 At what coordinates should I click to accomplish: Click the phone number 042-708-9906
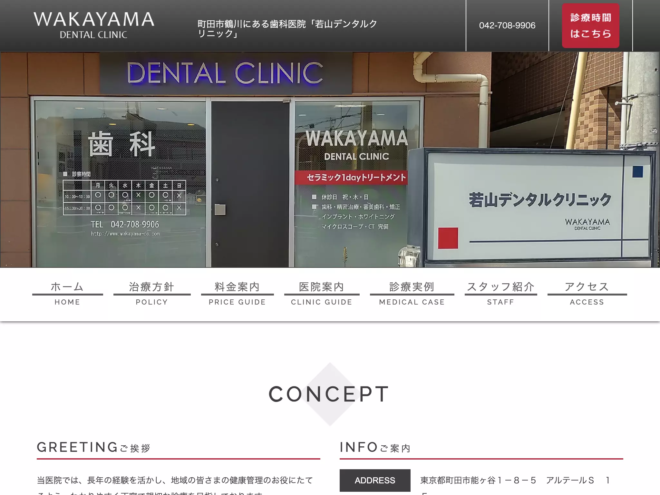[507, 25]
